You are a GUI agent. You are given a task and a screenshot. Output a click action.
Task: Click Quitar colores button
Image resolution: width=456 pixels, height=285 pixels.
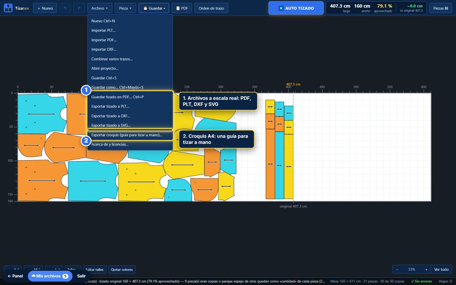tap(122, 270)
